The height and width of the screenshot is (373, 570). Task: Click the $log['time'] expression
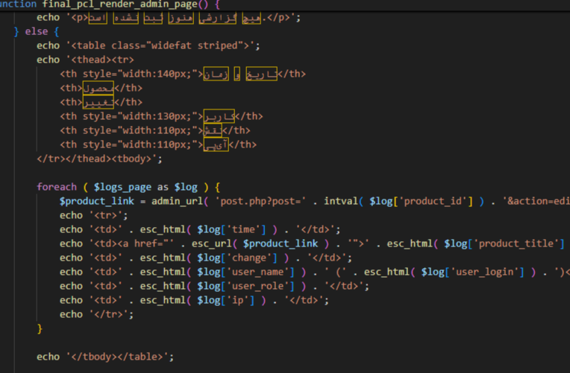(231, 229)
